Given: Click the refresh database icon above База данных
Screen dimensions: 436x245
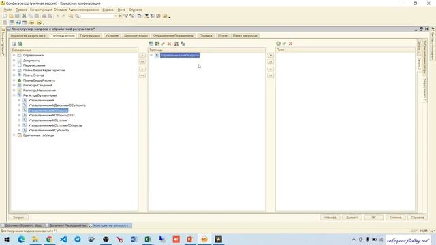Looking at the screenshot, I should tap(20, 44).
